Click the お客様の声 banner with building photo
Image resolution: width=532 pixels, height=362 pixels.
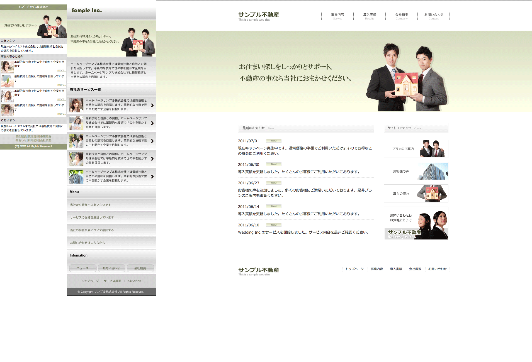pos(416,171)
